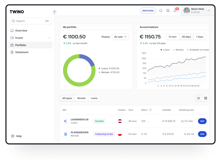Open the chat messages icon
This screenshot has height=166, width=221.
click(x=168, y=11)
